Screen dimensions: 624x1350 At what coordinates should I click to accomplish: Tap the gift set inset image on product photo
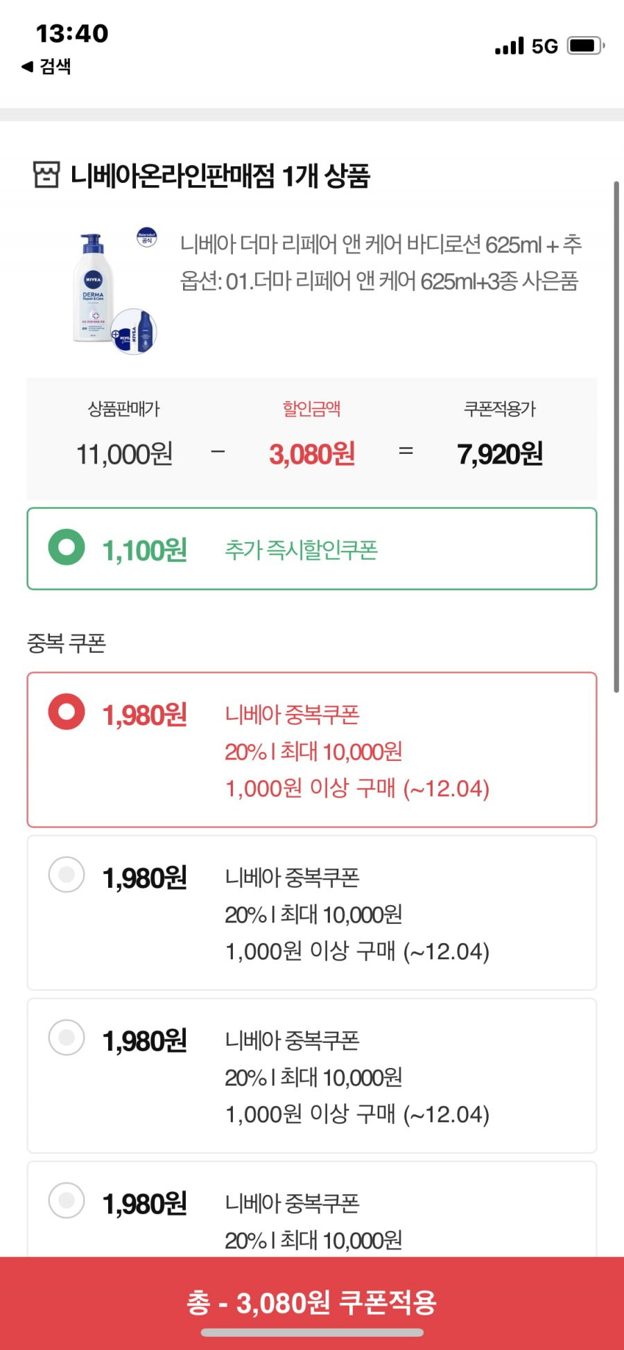135,331
